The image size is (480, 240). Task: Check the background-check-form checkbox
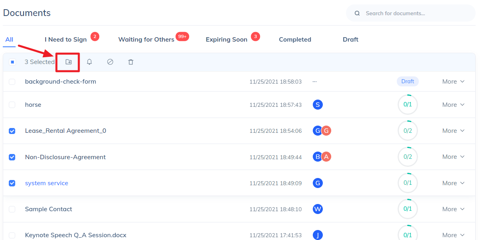[x=12, y=82]
